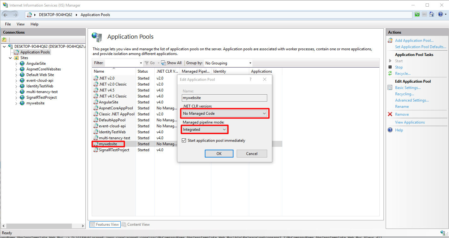Close the Edit Application Pool dialog

tap(265, 80)
